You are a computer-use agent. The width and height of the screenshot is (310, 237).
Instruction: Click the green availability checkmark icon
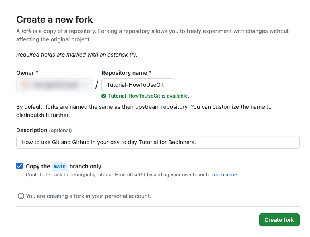coord(104,96)
